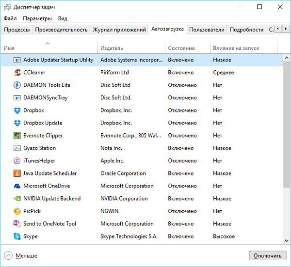Viewport: 291px width, 267px height.
Task: Select the DAEMON Tools Lite icon
Action: pos(17,85)
